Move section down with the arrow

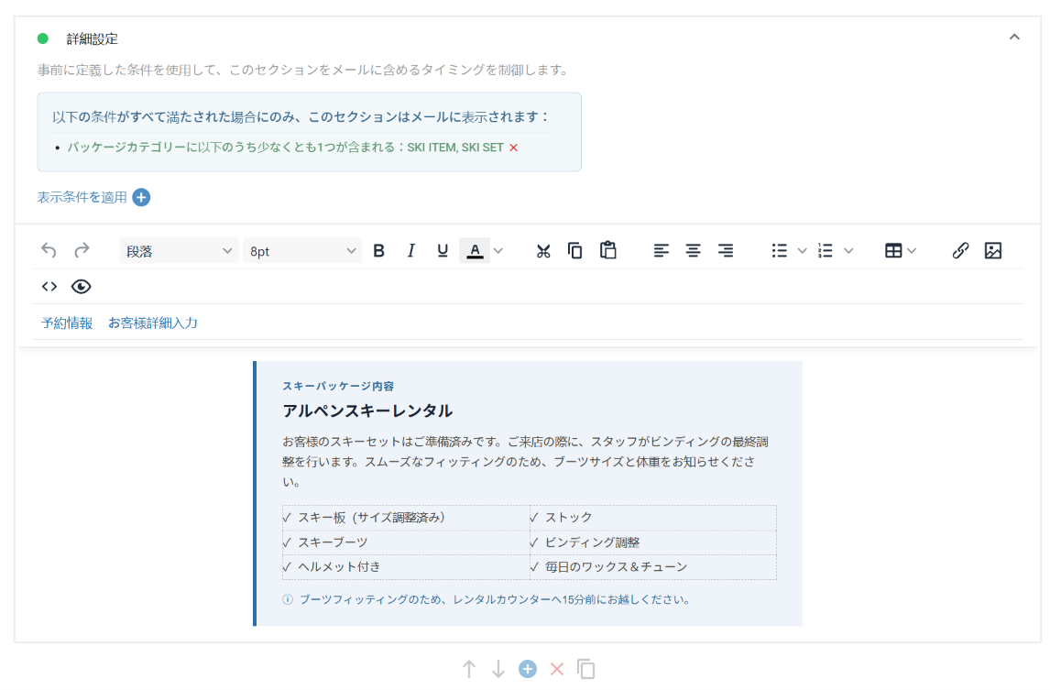[498, 669]
